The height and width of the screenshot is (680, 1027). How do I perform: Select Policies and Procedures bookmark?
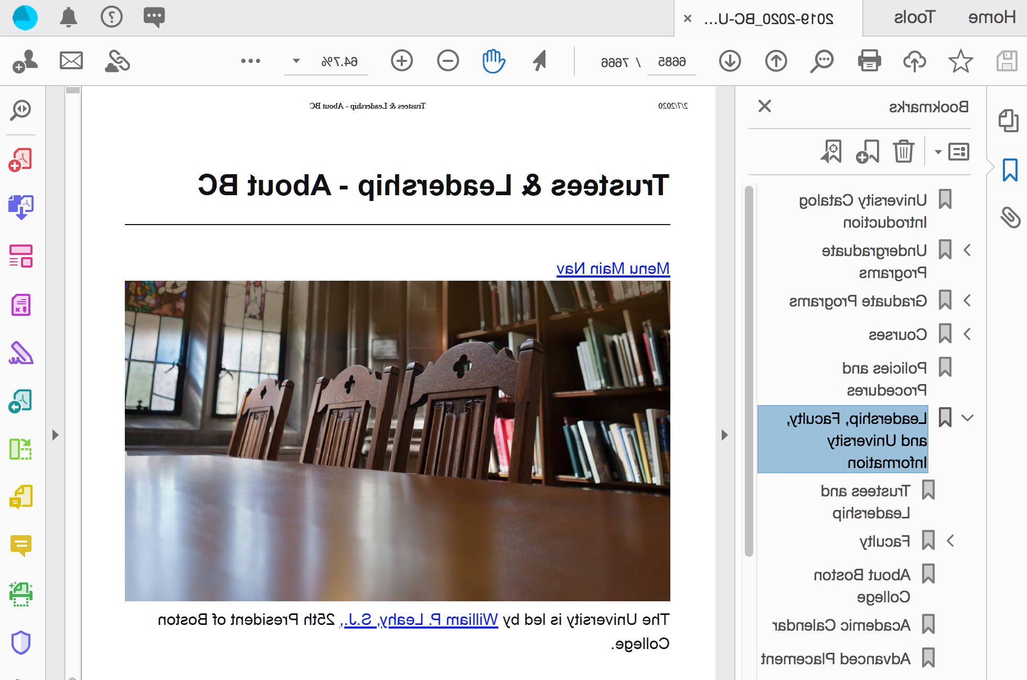click(884, 379)
